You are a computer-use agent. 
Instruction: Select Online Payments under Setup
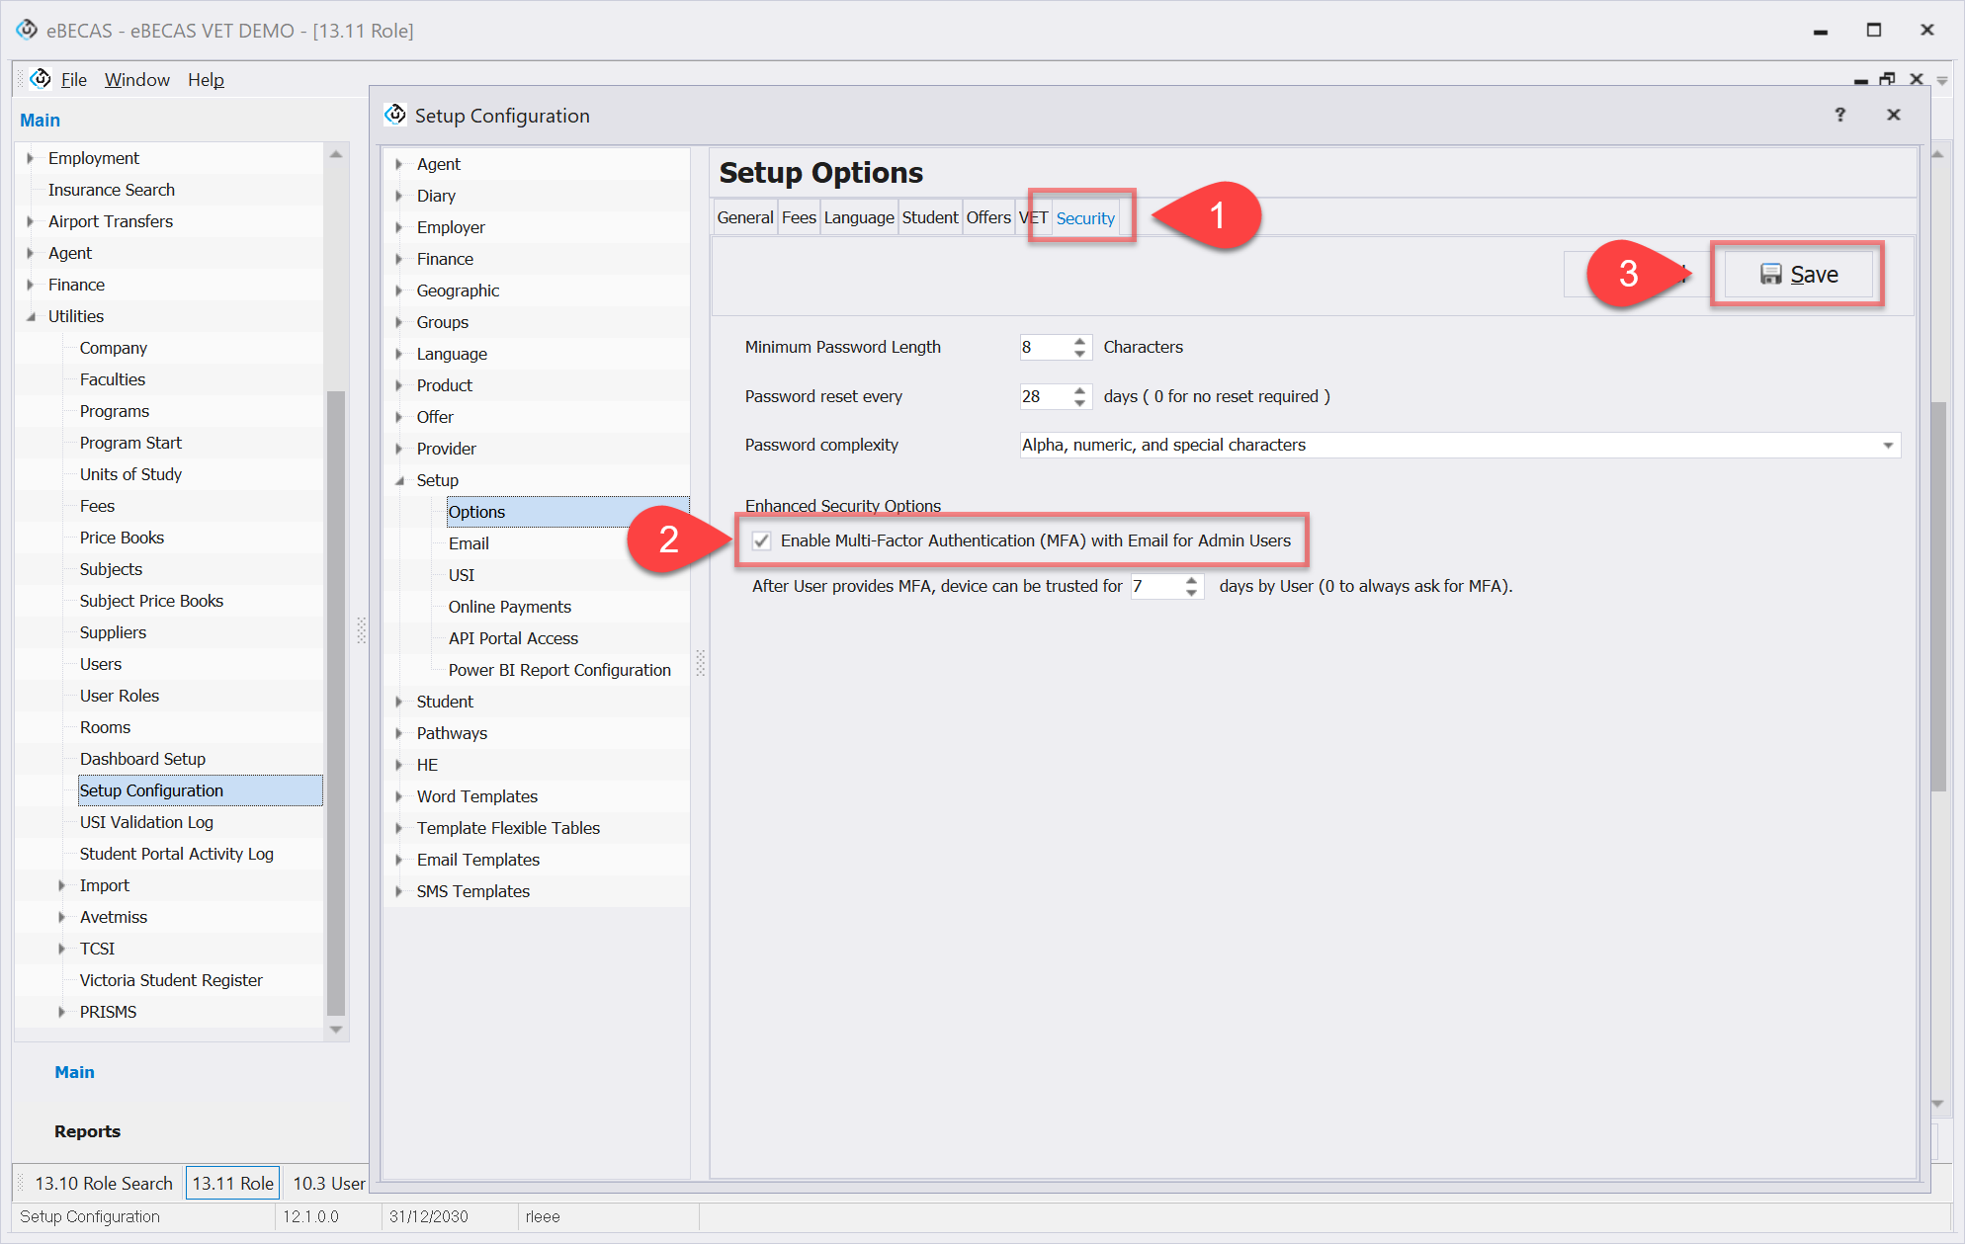pos(509,607)
